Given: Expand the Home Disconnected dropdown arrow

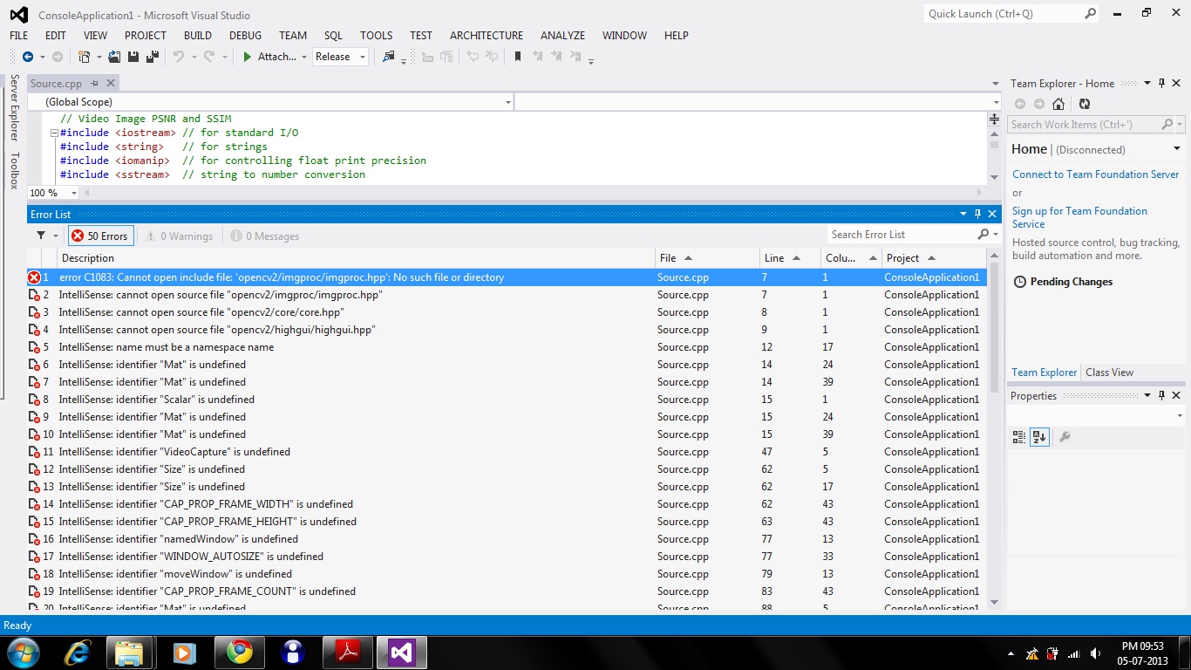Looking at the screenshot, I should [x=1177, y=149].
